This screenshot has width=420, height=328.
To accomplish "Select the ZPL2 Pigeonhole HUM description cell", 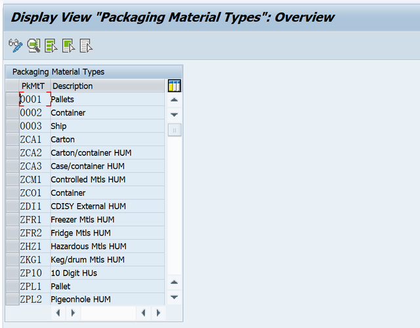I will pyautogui.click(x=108, y=299).
